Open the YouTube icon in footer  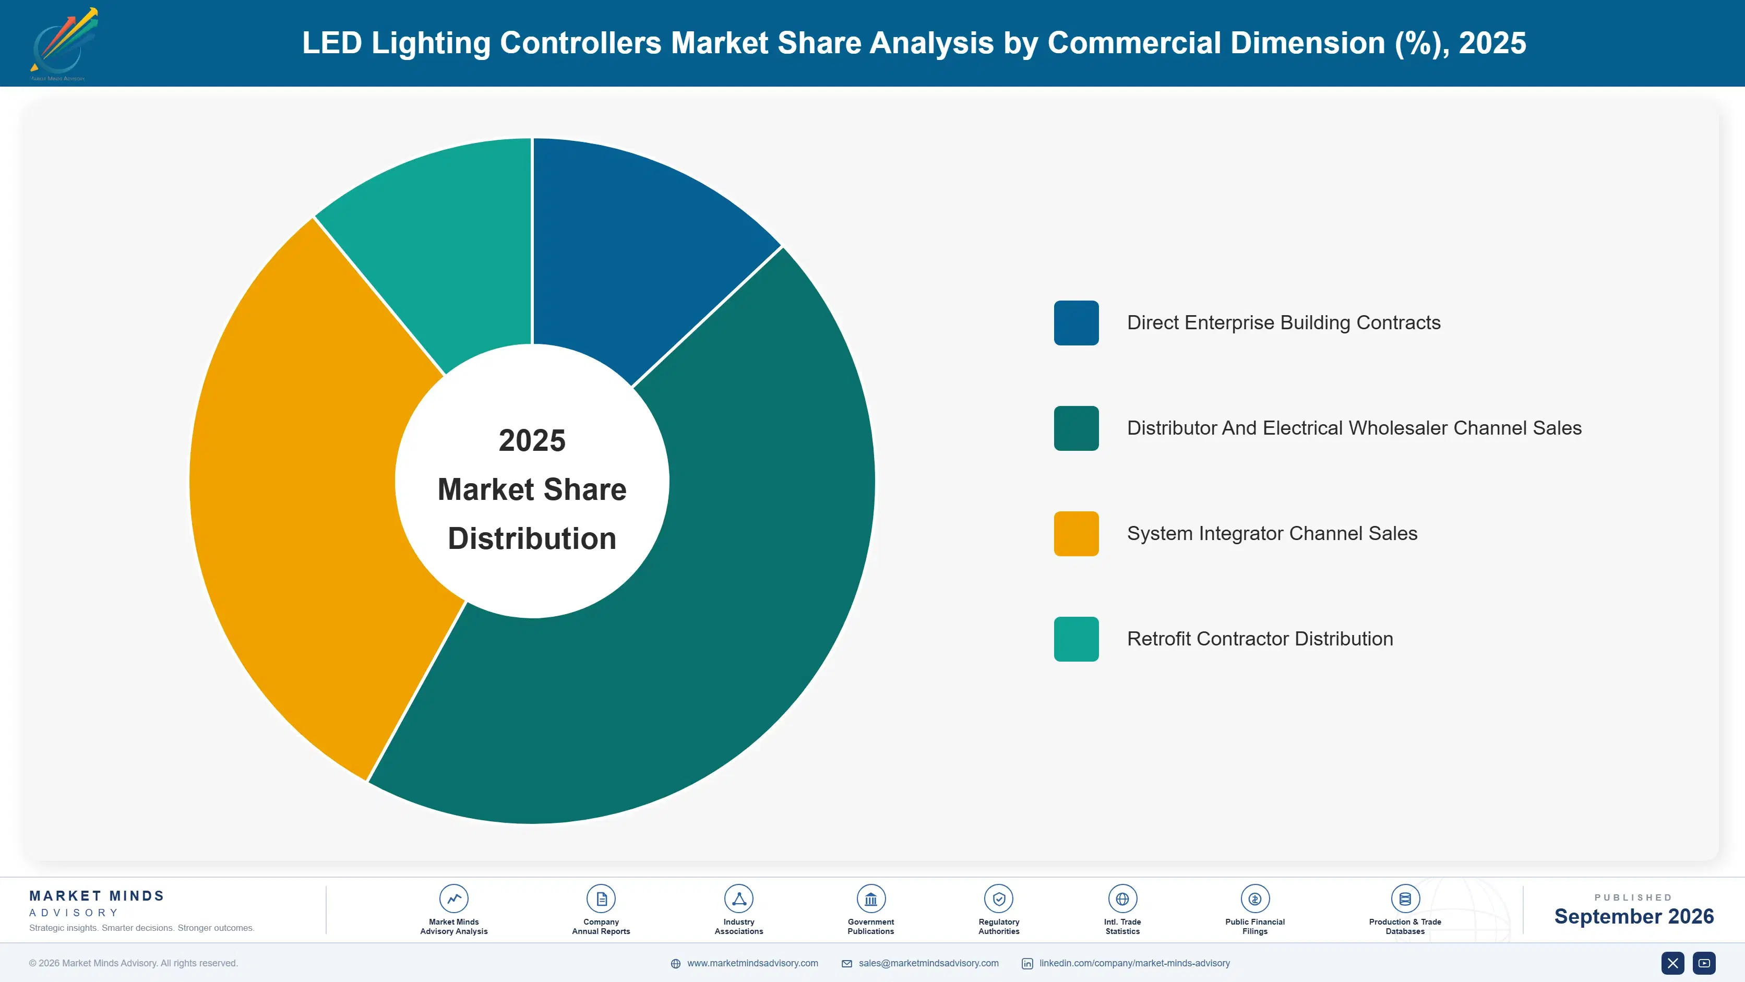tap(1704, 963)
